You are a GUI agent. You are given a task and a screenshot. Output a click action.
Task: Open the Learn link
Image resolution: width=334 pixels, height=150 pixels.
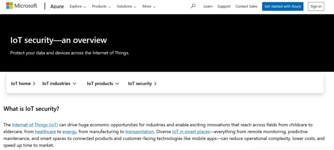click(x=208, y=7)
